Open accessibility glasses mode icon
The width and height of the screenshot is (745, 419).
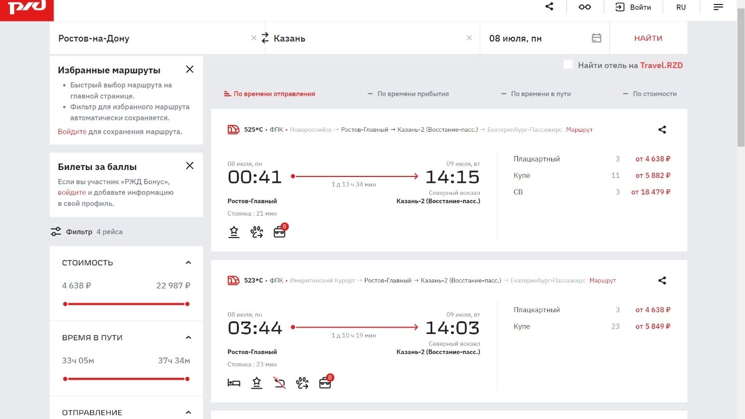[x=585, y=7]
